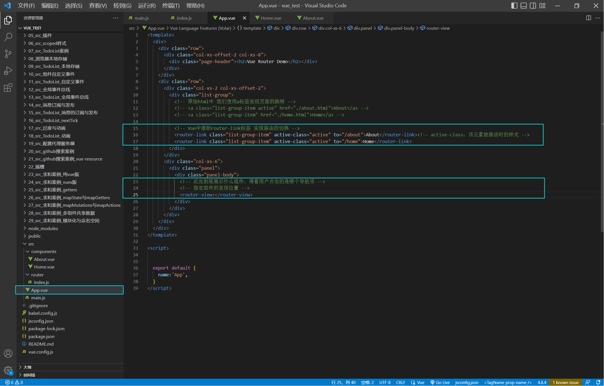
Task: Click the editor vertical scrollbar
Action: (602, 132)
